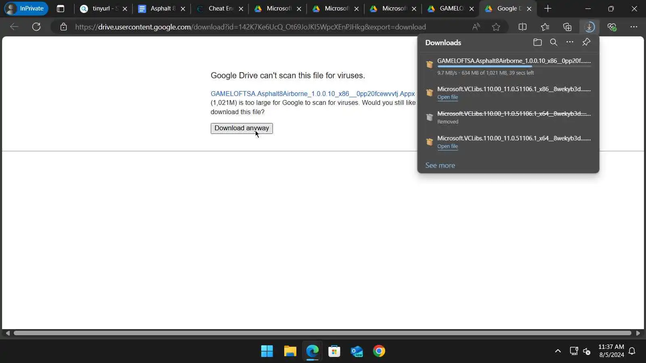Click the InPrivate profile button

(26, 8)
